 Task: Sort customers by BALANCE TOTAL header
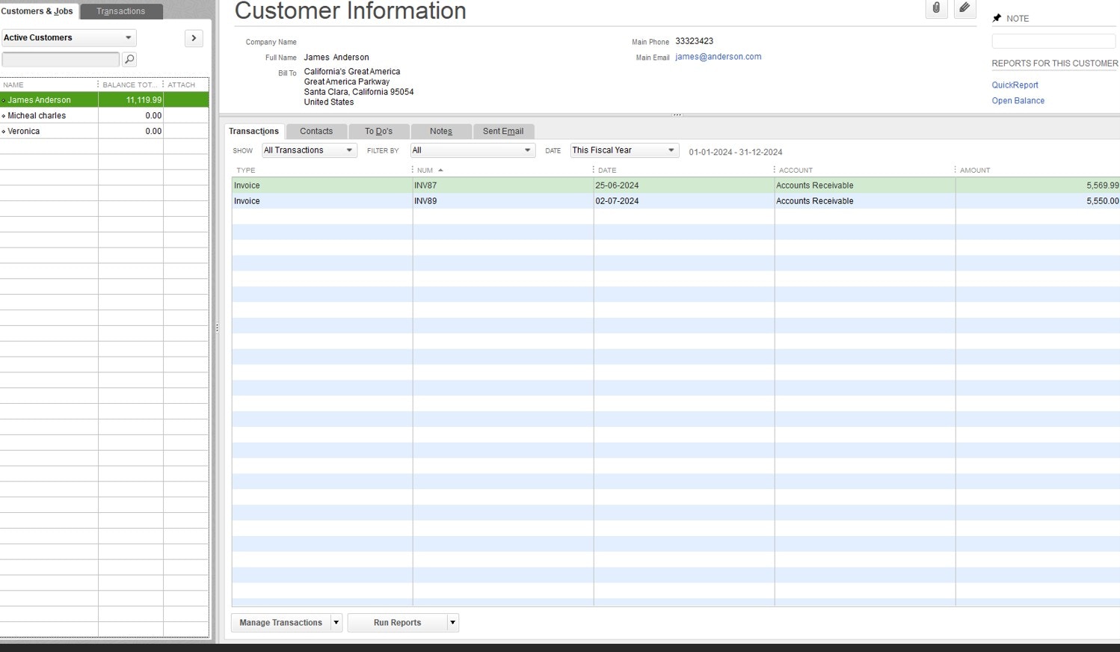[x=131, y=84]
